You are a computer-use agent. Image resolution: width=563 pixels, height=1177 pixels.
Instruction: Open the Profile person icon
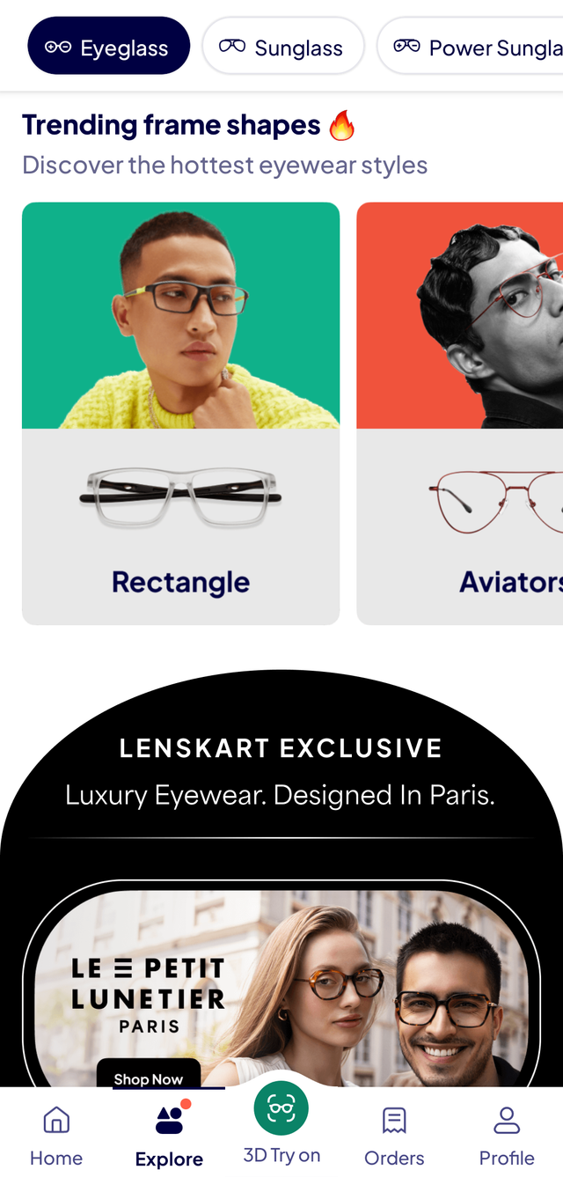[507, 1121]
